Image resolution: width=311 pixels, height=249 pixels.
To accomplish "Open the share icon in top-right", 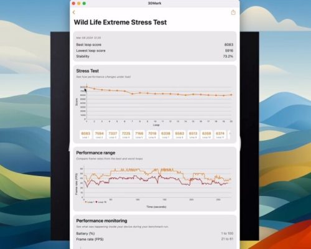I will [233, 12].
